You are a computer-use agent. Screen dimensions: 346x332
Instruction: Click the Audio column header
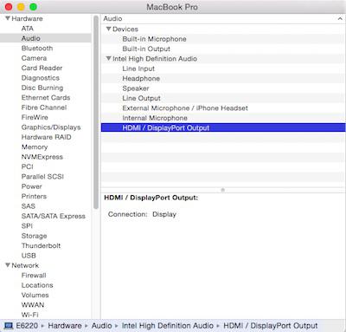[x=223, y=19]
